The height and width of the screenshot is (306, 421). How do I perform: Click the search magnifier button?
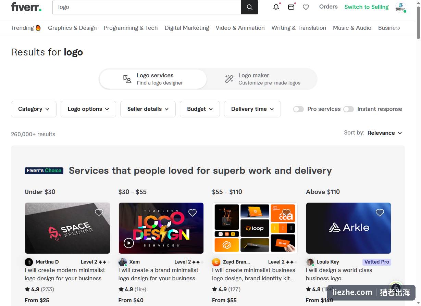click(x=250, y=7)
